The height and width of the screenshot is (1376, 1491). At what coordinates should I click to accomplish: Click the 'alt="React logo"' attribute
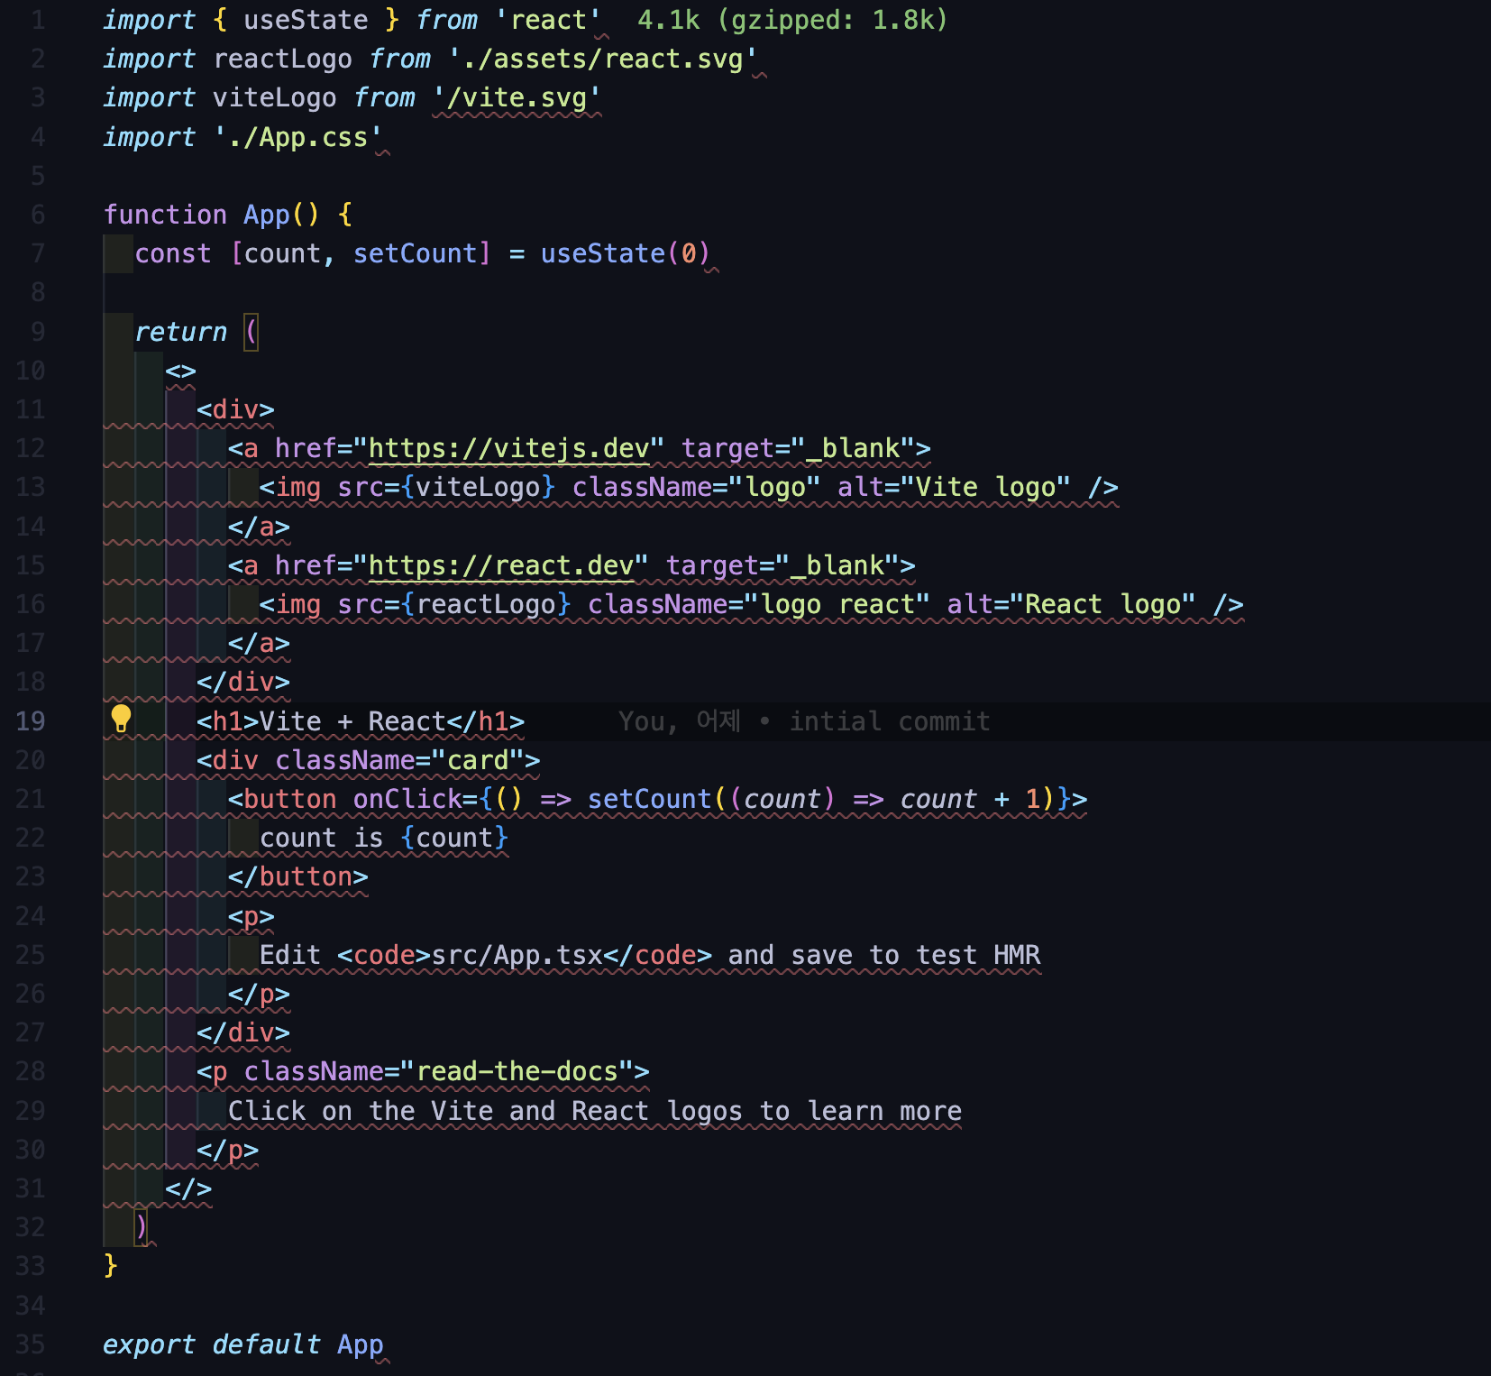coord(1071,604)
